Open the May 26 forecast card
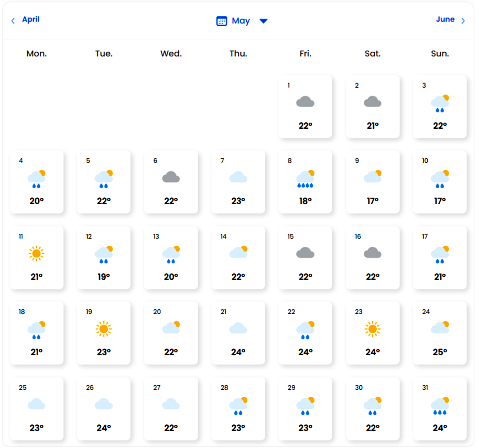Screen dimensions: 479x448 104,409
